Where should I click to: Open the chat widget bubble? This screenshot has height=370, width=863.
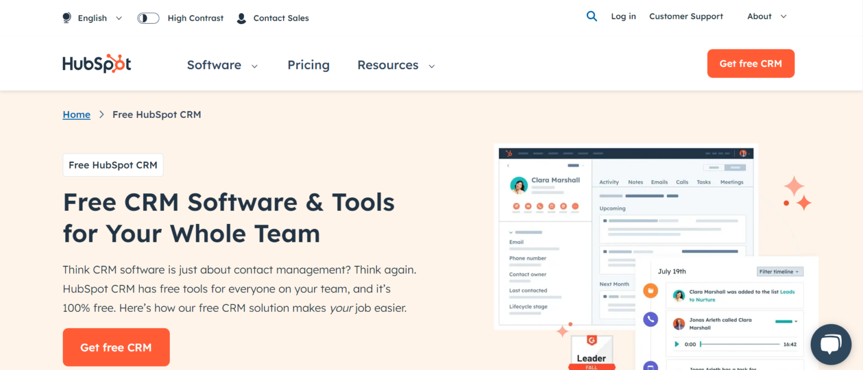831,344
